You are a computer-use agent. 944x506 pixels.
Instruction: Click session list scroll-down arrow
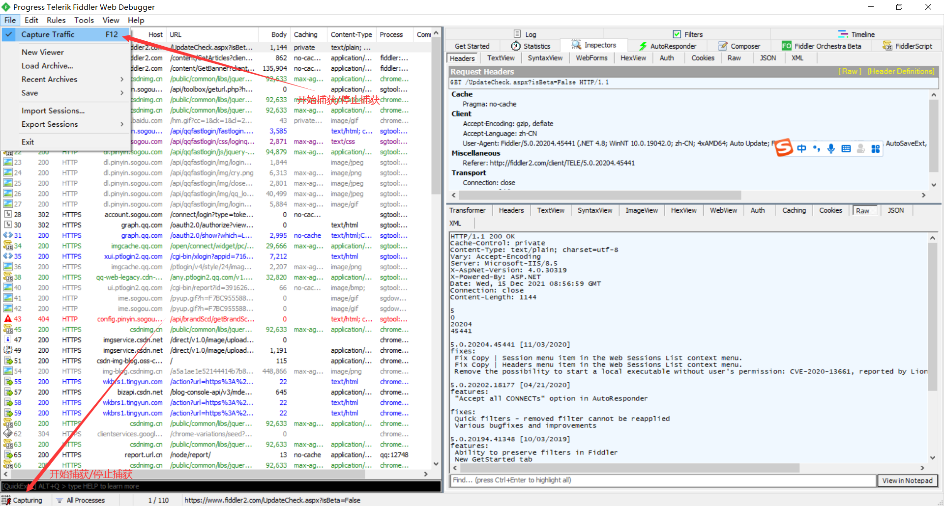(436, 464)
